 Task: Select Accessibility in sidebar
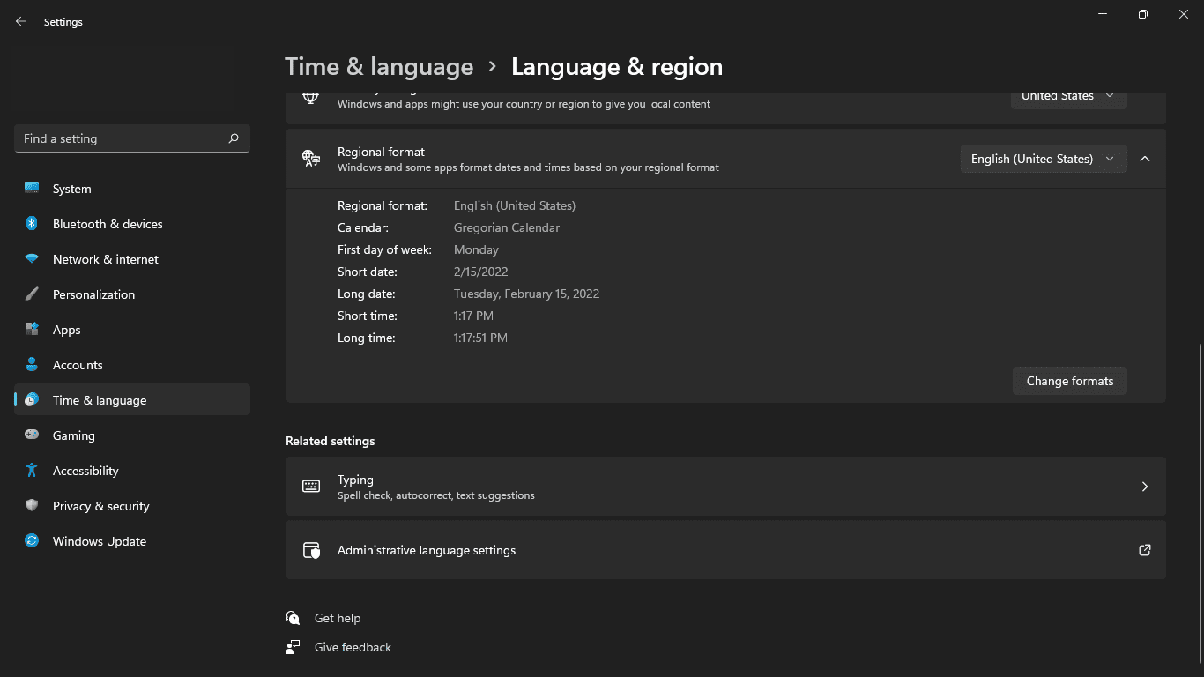click(x=132, y=471)
